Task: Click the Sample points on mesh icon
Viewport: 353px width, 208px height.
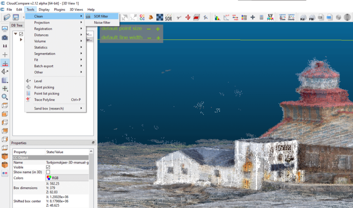Action: coord(133,17)
